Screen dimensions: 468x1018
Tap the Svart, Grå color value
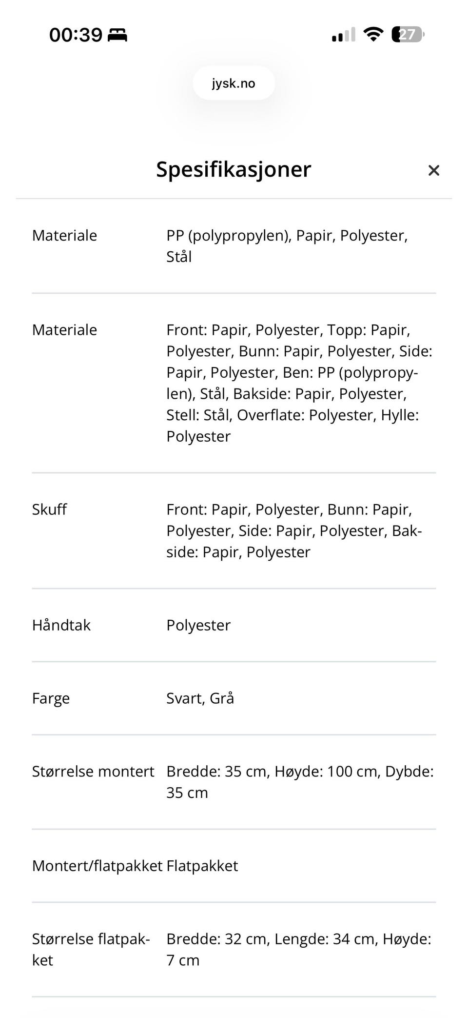tap(200, 698)
